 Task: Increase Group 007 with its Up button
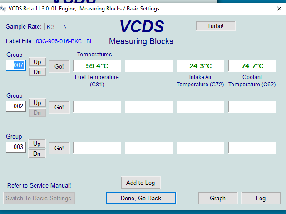37,62
